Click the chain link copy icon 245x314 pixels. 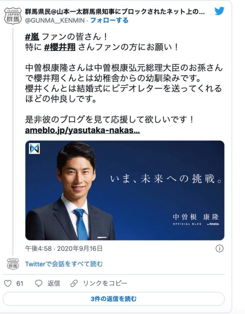(x=74, y=283)
